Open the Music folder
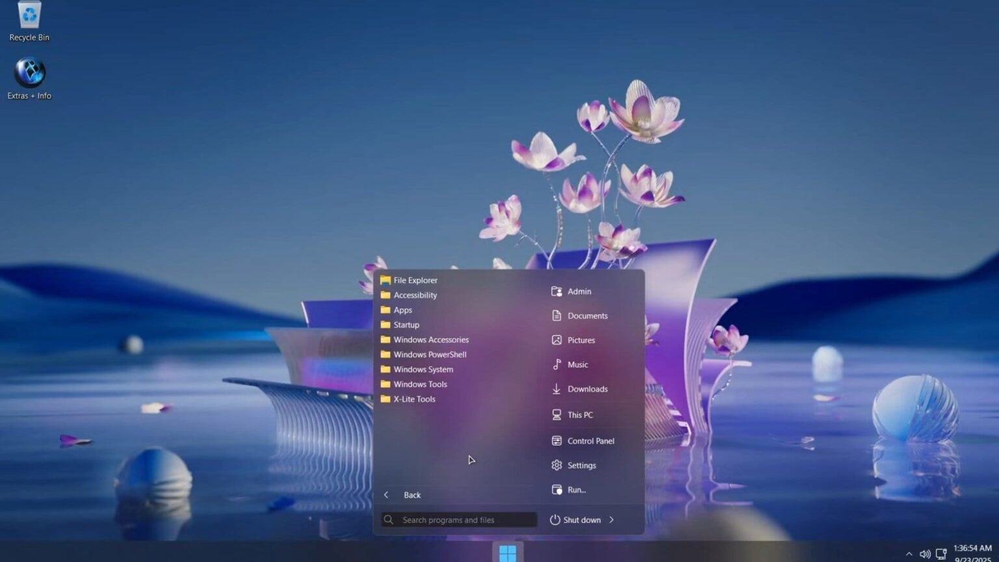This screenshot has width=999, height=562. 578,364
